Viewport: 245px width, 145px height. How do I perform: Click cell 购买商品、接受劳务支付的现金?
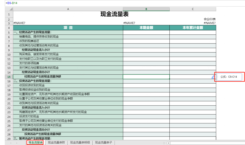tap(68, 54)
